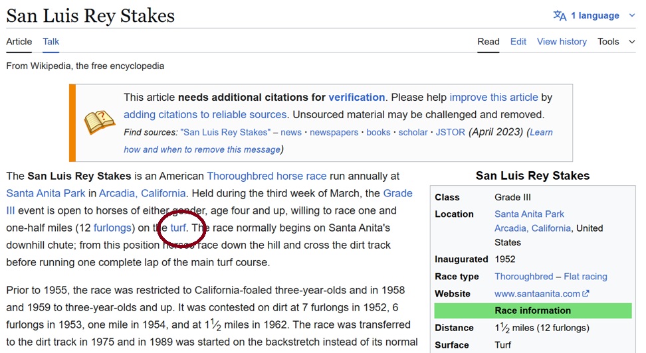Screen dimensions: 646x353
Task: Open the '1 language' selector
Action: click(x=595, y=16)
